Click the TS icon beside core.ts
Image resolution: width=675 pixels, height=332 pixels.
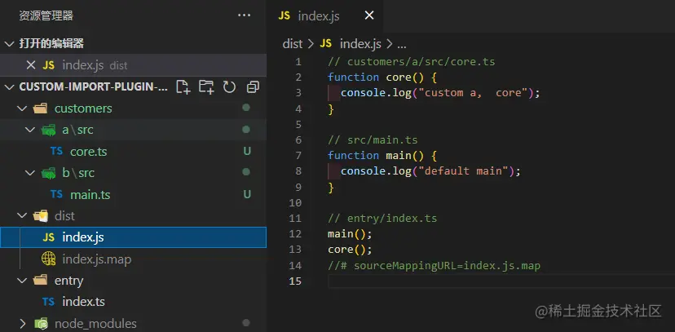[56, 151]
